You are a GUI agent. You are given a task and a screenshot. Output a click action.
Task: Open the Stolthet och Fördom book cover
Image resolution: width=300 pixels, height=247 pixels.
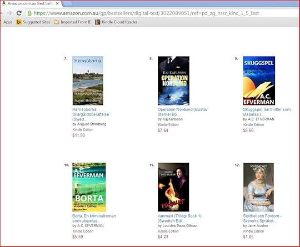[258, 187]
